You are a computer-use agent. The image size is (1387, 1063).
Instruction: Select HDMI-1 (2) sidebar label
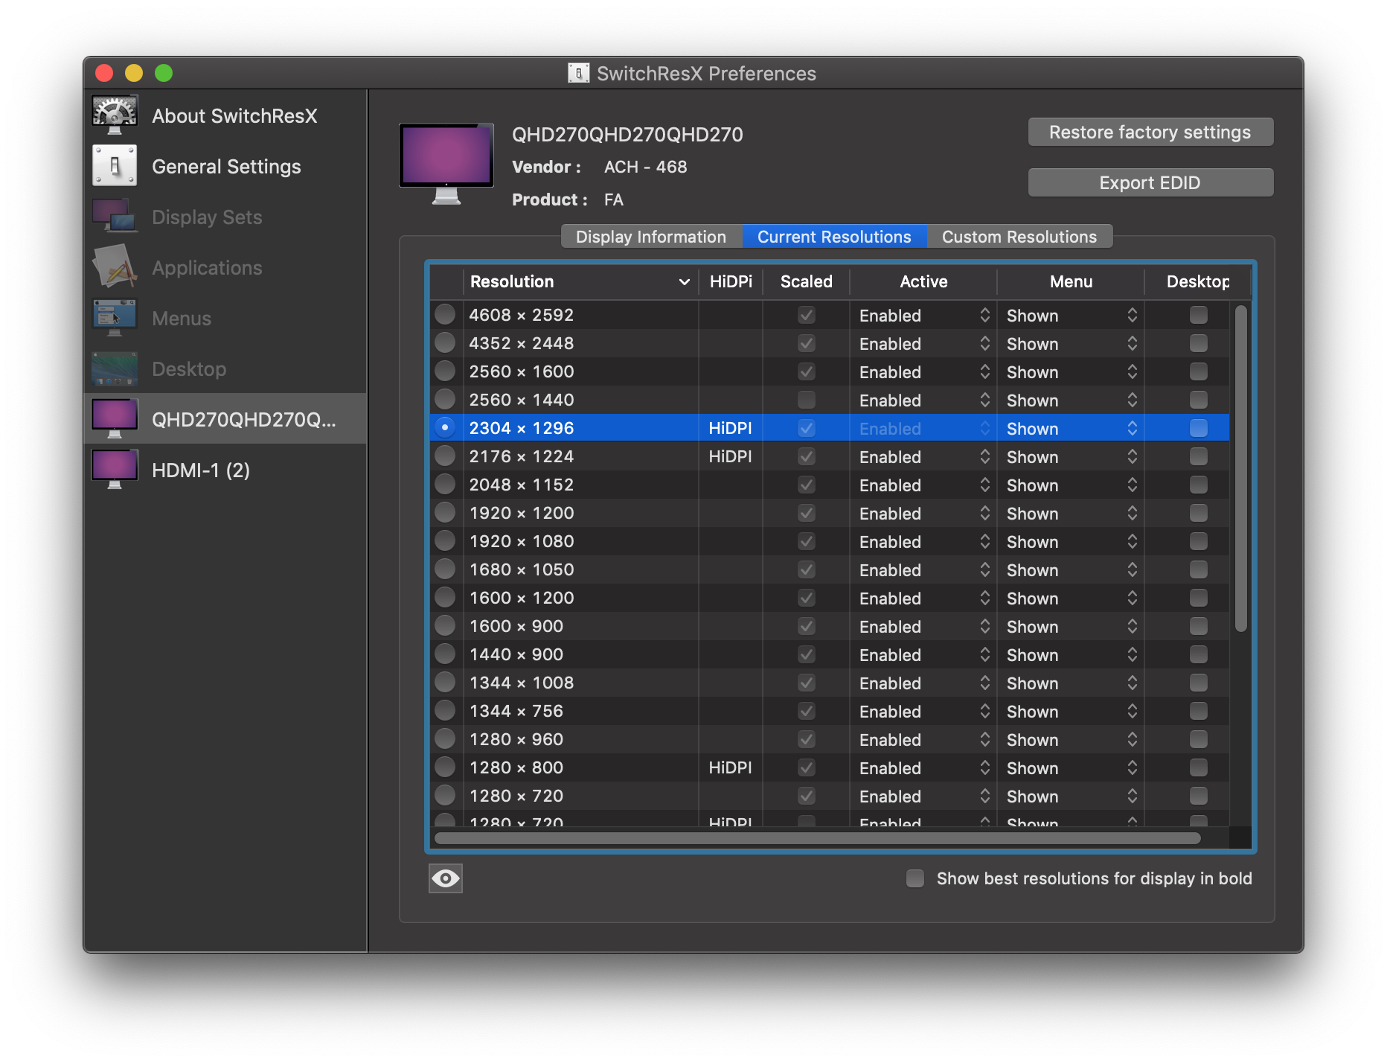[201, 470]
